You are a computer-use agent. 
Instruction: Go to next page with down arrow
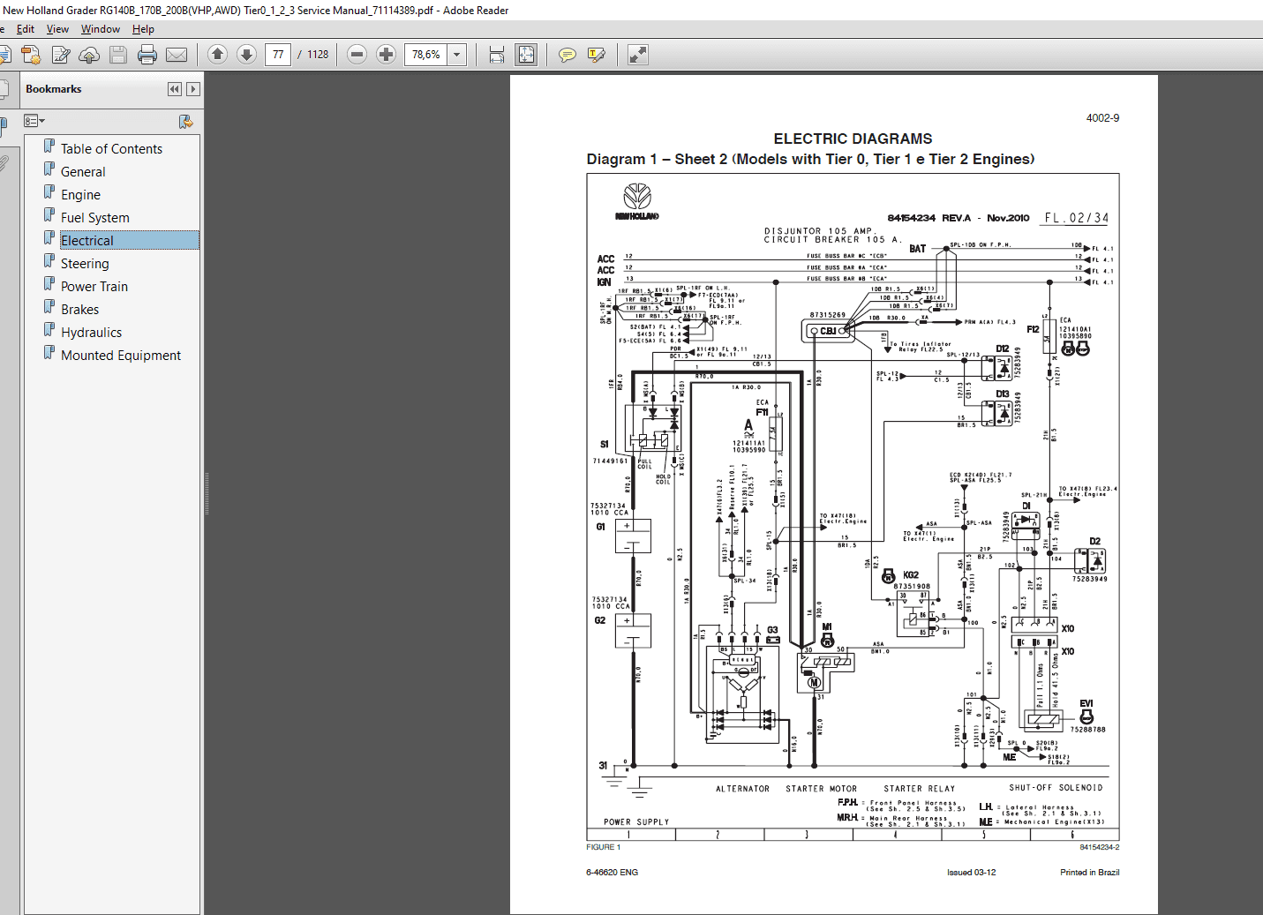[x=247, y=55]
